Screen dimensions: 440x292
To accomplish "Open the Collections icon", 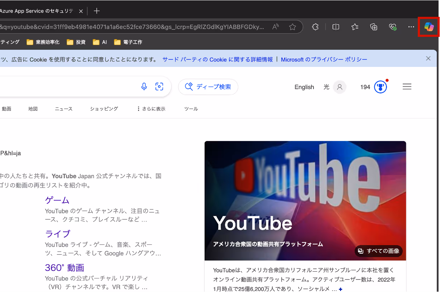I will (374, 27).
